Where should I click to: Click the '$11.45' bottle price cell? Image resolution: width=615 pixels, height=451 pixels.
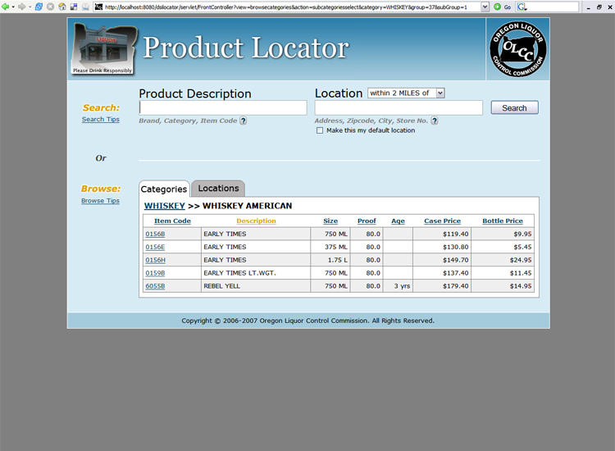[x=503, y=273]
